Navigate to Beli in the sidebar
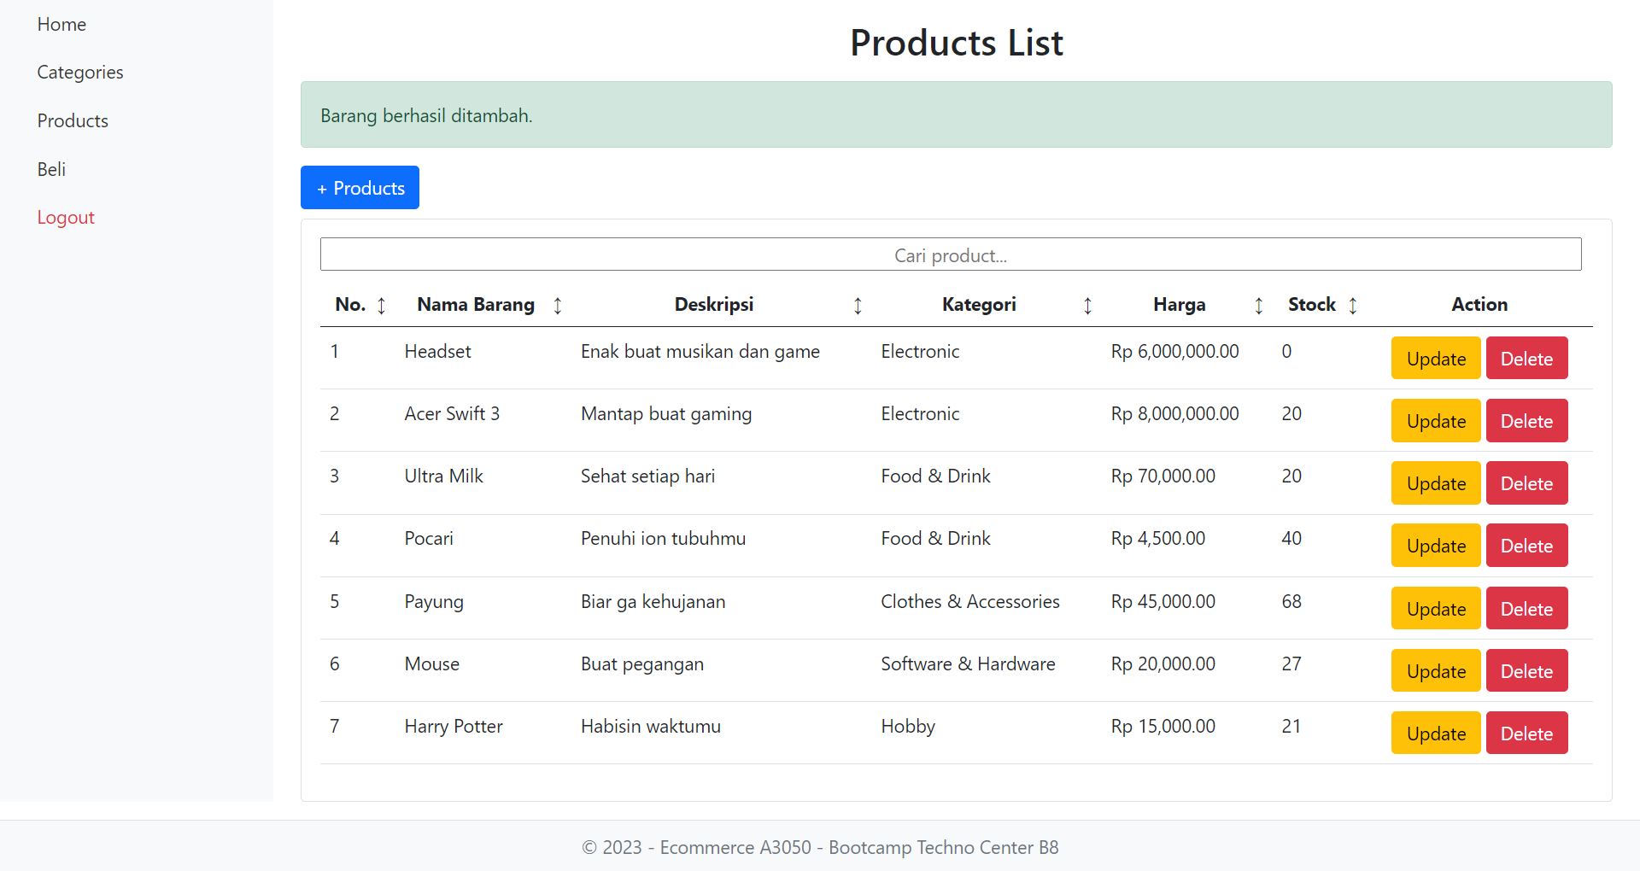1640x871 pixels. 51,169
